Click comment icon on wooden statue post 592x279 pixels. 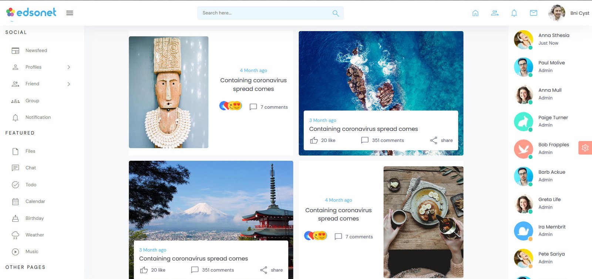[253, 107]
